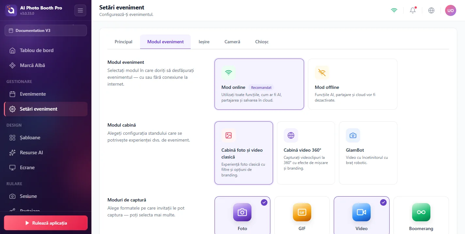
Task: Click the Resurse AI sparkle icon
Action: [x=12, y=153]
